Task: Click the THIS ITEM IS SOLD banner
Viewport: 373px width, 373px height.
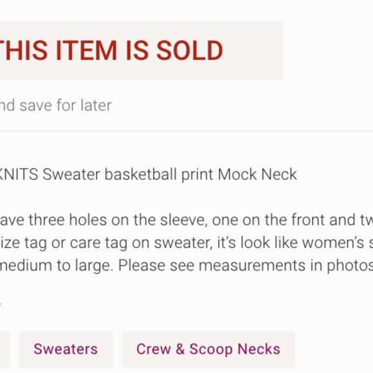Action: [141, 51]
